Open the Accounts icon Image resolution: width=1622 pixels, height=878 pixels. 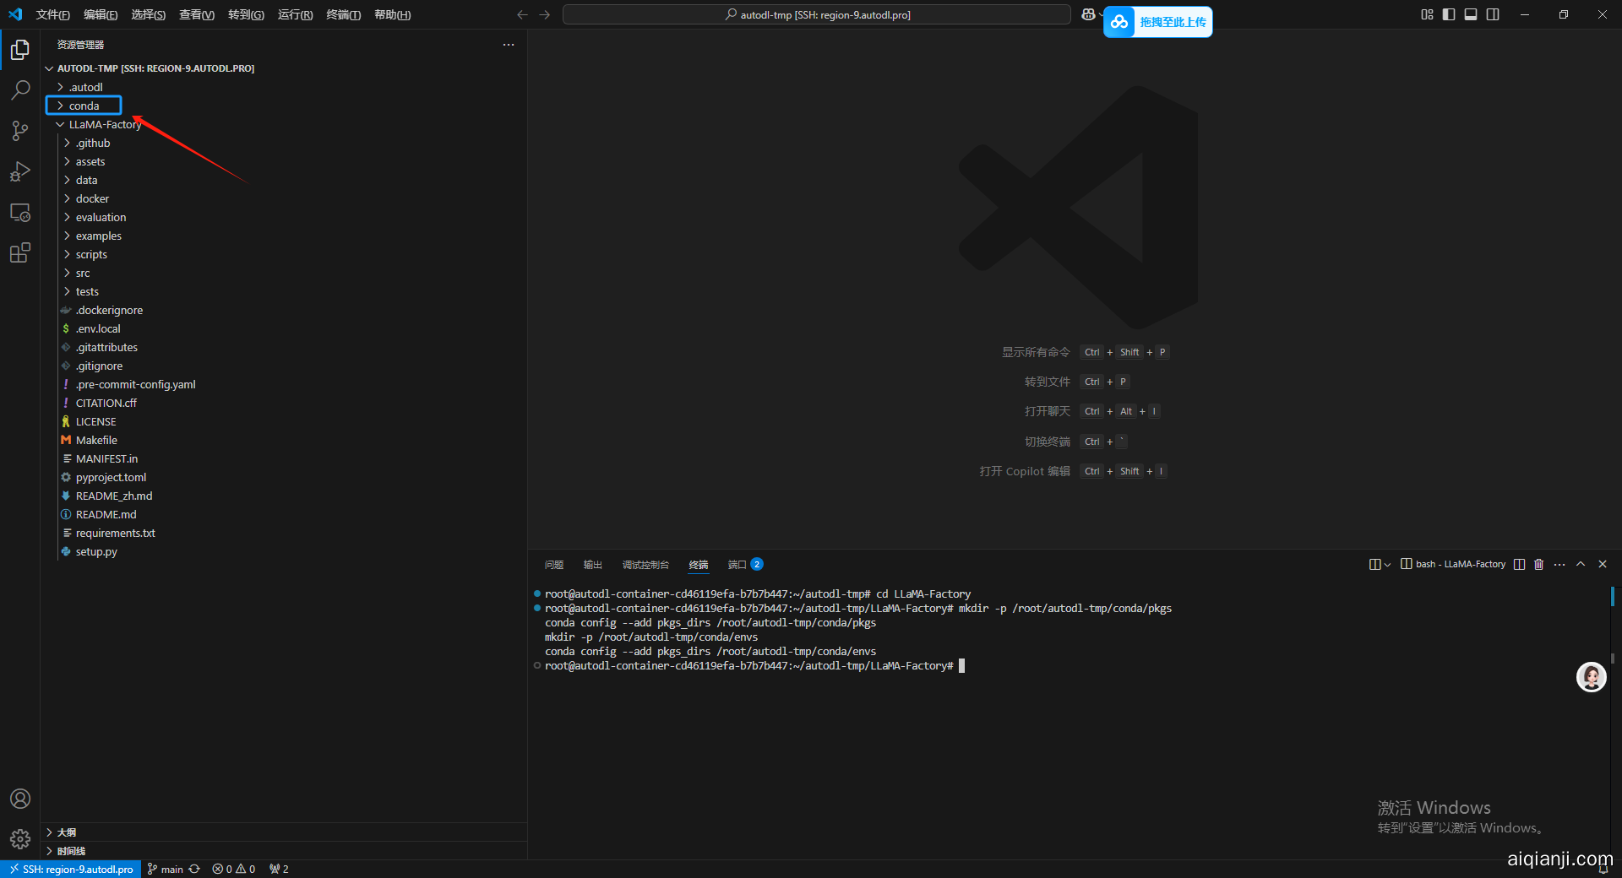[x=20, y=799]
